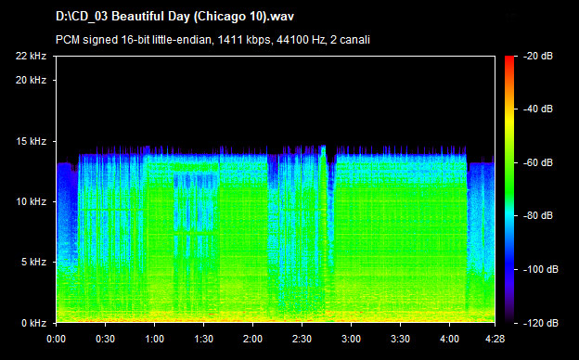This screenshot has height=360, width=579.
Task: Click the 4:28 end time marker
Action: (x=495, y=339)
